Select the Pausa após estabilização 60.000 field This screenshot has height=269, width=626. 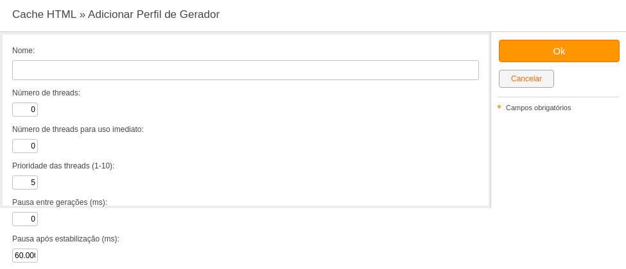[x=25, y=256]
